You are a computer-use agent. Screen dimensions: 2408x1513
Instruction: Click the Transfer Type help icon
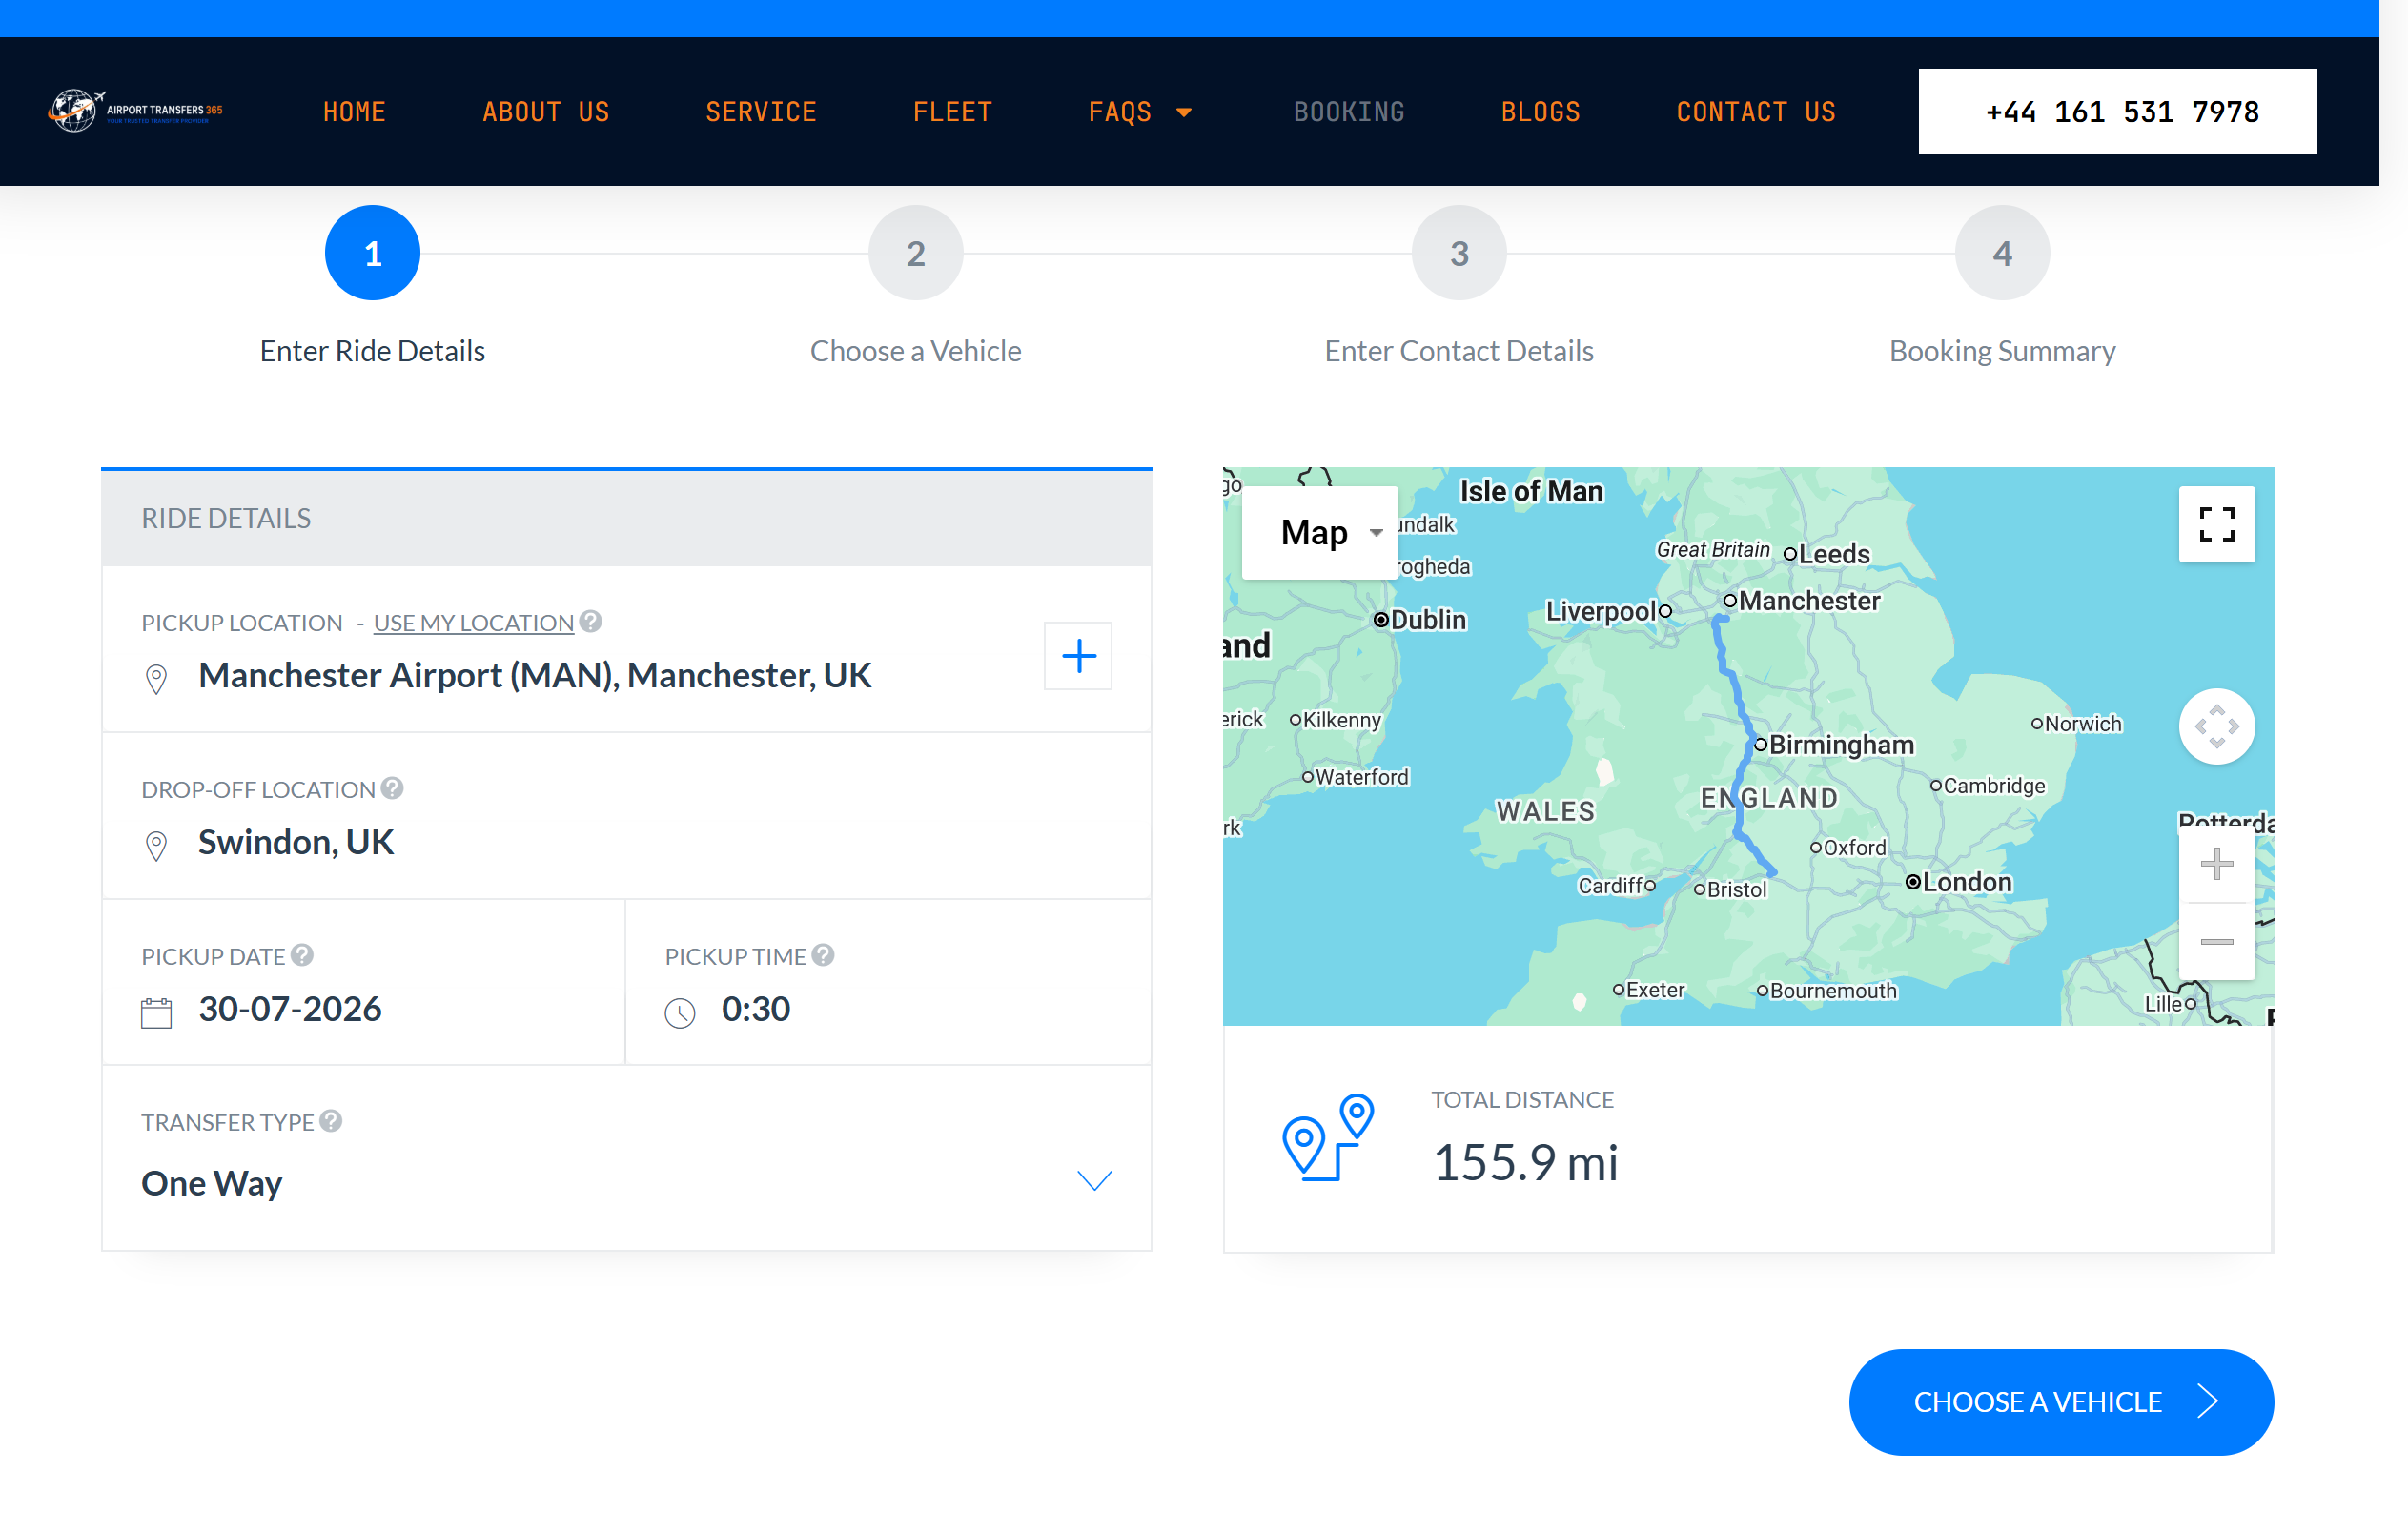[331, 1121]
